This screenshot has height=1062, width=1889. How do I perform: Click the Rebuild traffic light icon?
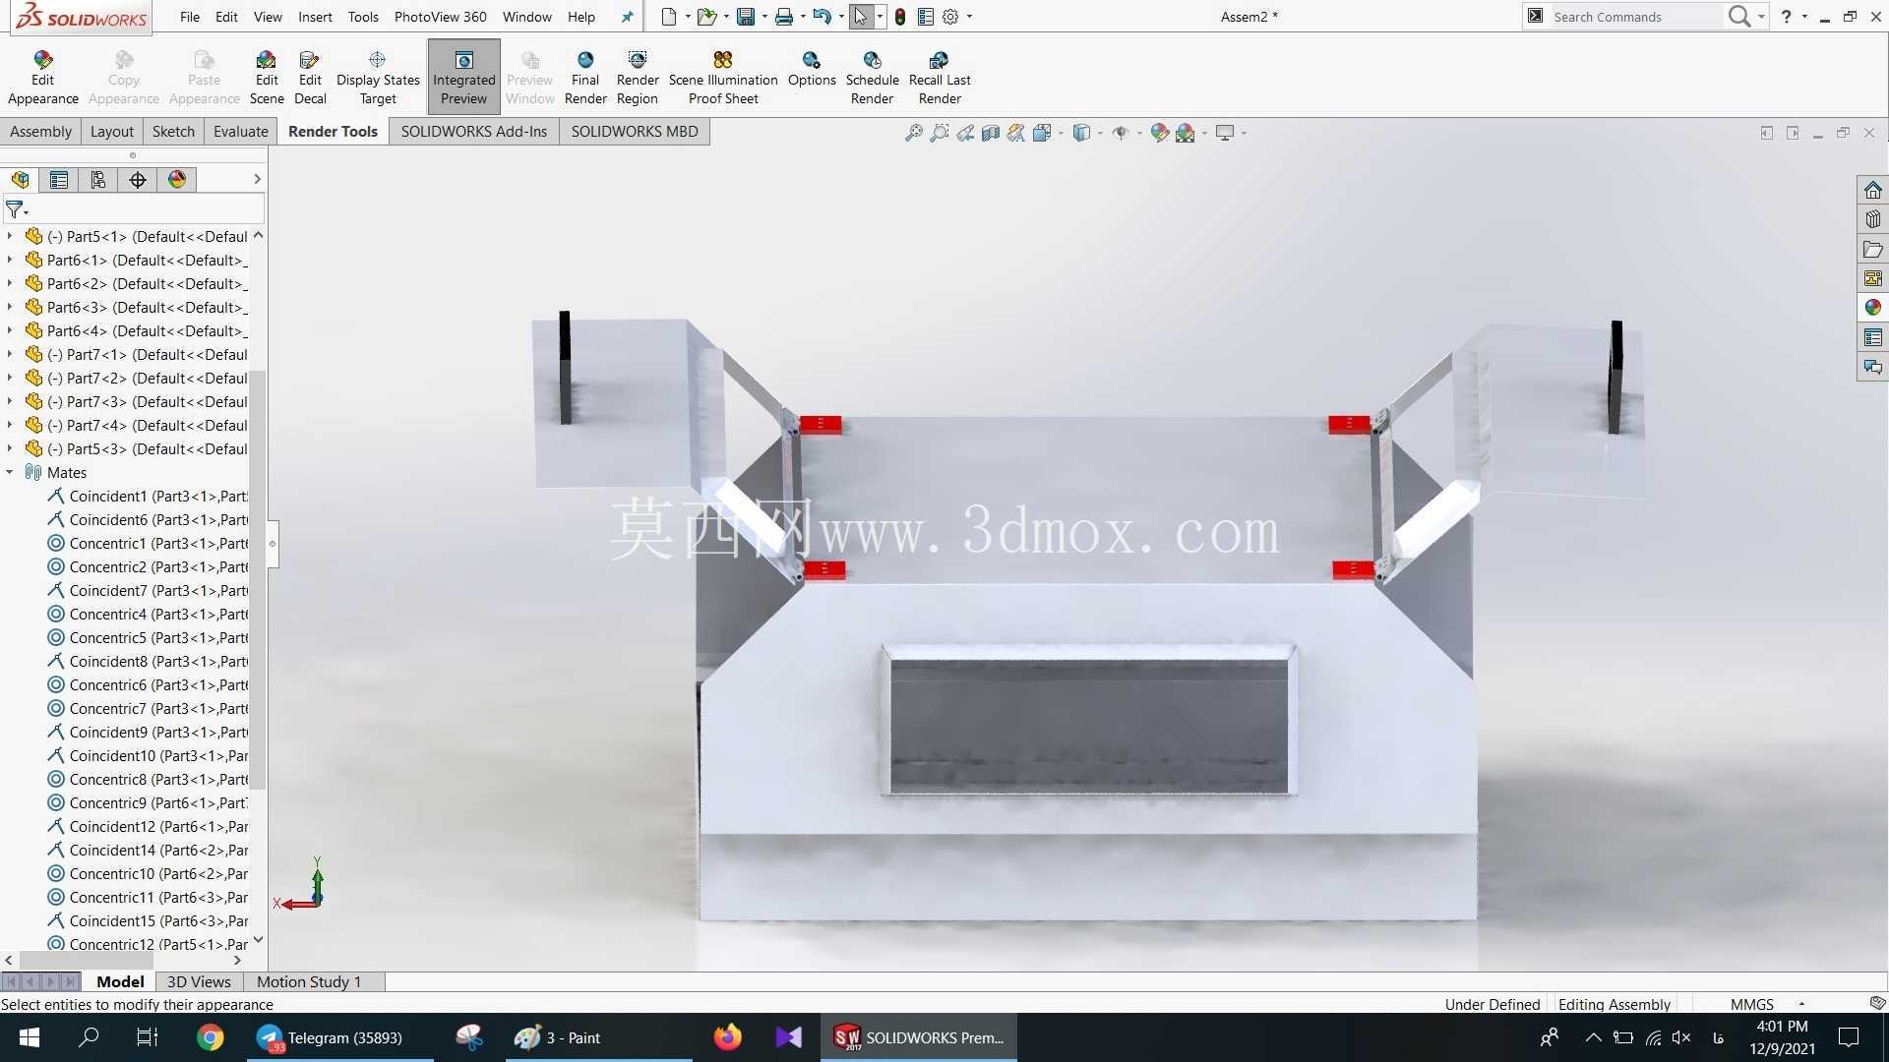pos(900,17)
